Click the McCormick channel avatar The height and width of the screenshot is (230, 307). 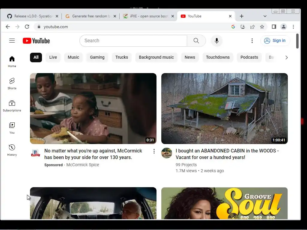pyautogui.click(x=35, y=153)
